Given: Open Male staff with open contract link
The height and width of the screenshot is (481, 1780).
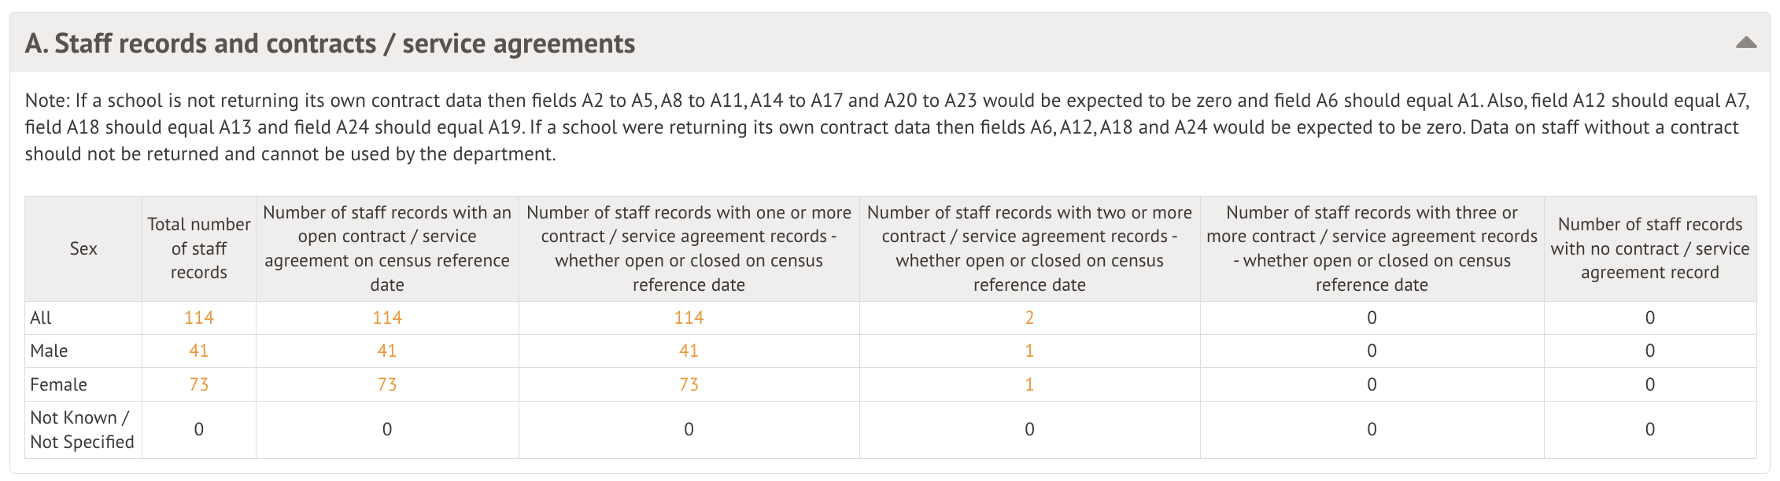Looking at the screenshot, I should [x=386, y=351].
